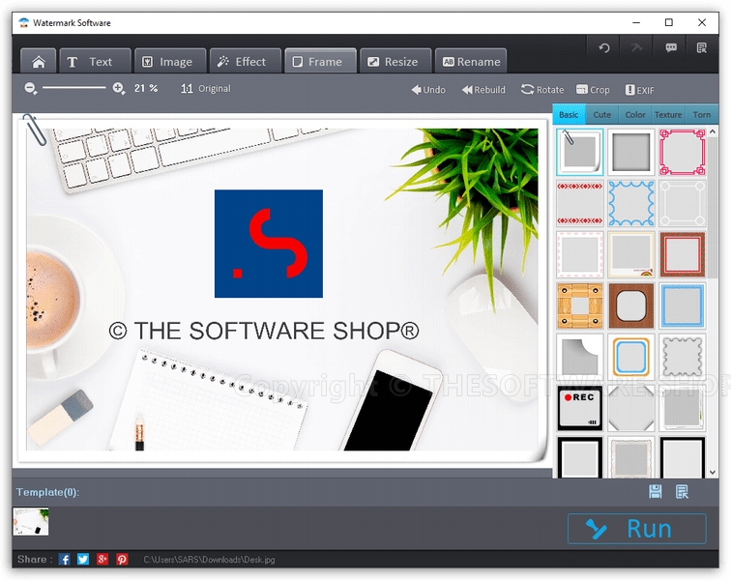Click the Undo button in edit bar
The image size is (731, 580).
(428, 90)
